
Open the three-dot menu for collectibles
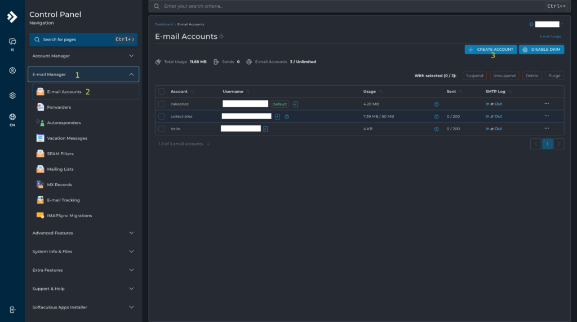547,116
